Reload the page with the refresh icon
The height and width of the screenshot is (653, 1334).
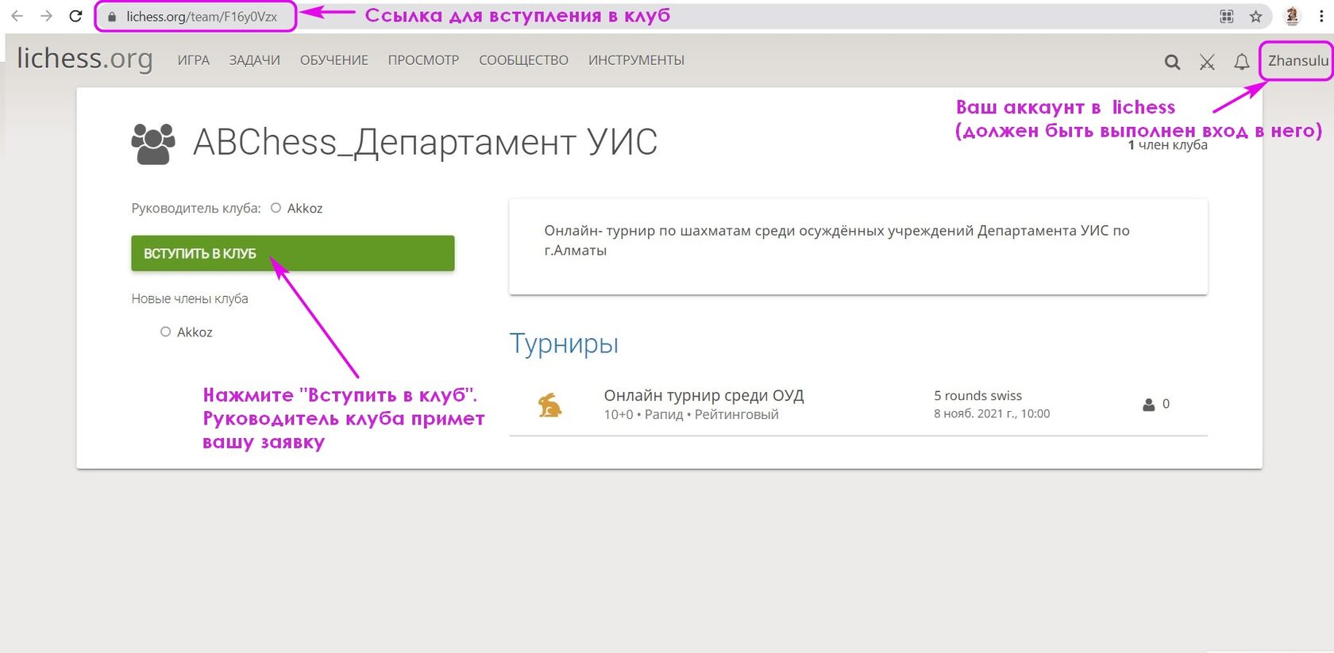pyautogui.click(x=75, y=16)
